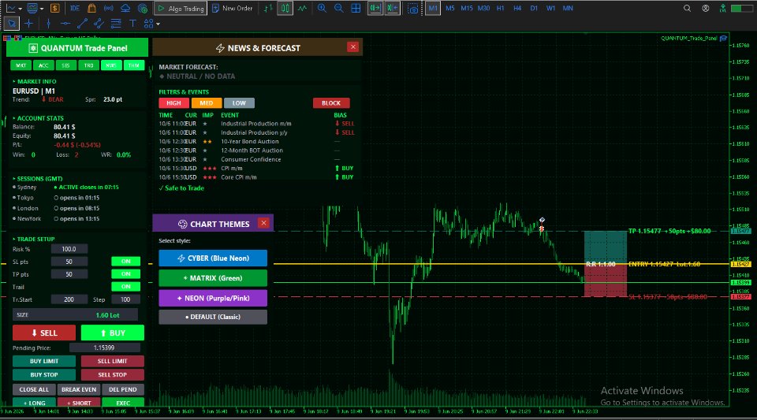The height and width of the screenshot is (420, 757).
Task: Draw an equidistant channel
Action: 99,23
